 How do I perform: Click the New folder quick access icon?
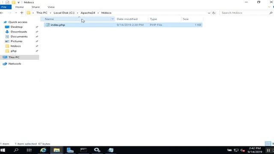(x=13, y=3)
